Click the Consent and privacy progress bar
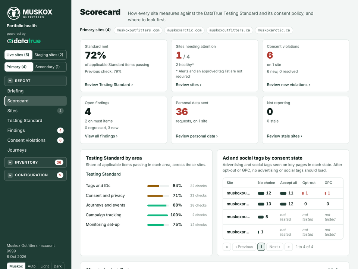This screenshot has width=358, height=269. click(x=158, y=196)
